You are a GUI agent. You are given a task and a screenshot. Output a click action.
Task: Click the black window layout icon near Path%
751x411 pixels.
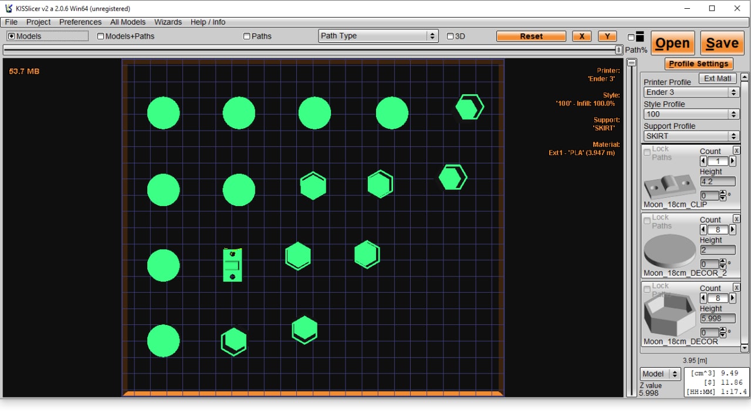640,36
